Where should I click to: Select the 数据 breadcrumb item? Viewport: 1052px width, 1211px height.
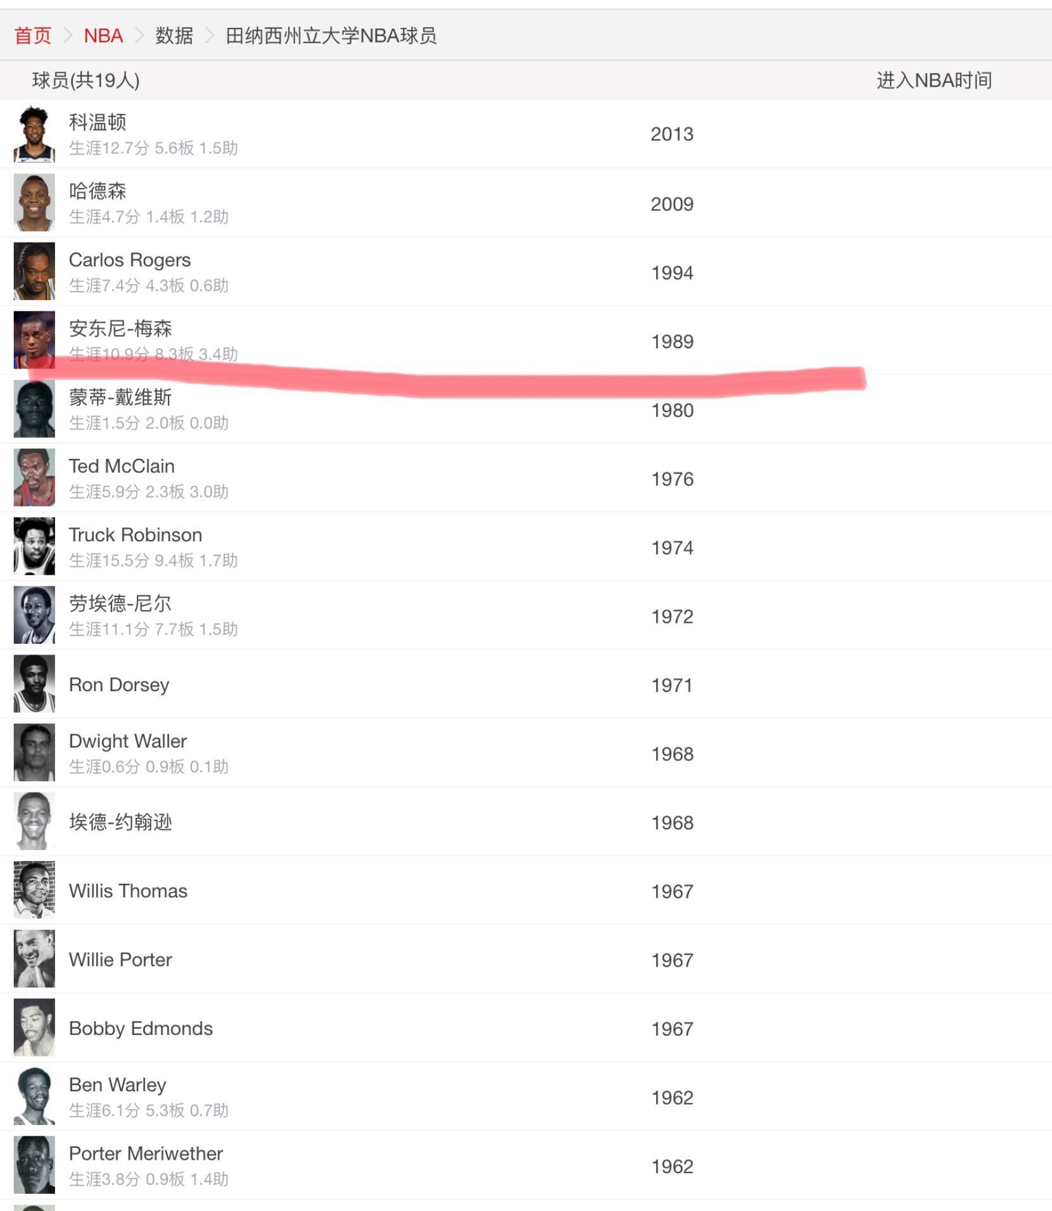point(174,35)
